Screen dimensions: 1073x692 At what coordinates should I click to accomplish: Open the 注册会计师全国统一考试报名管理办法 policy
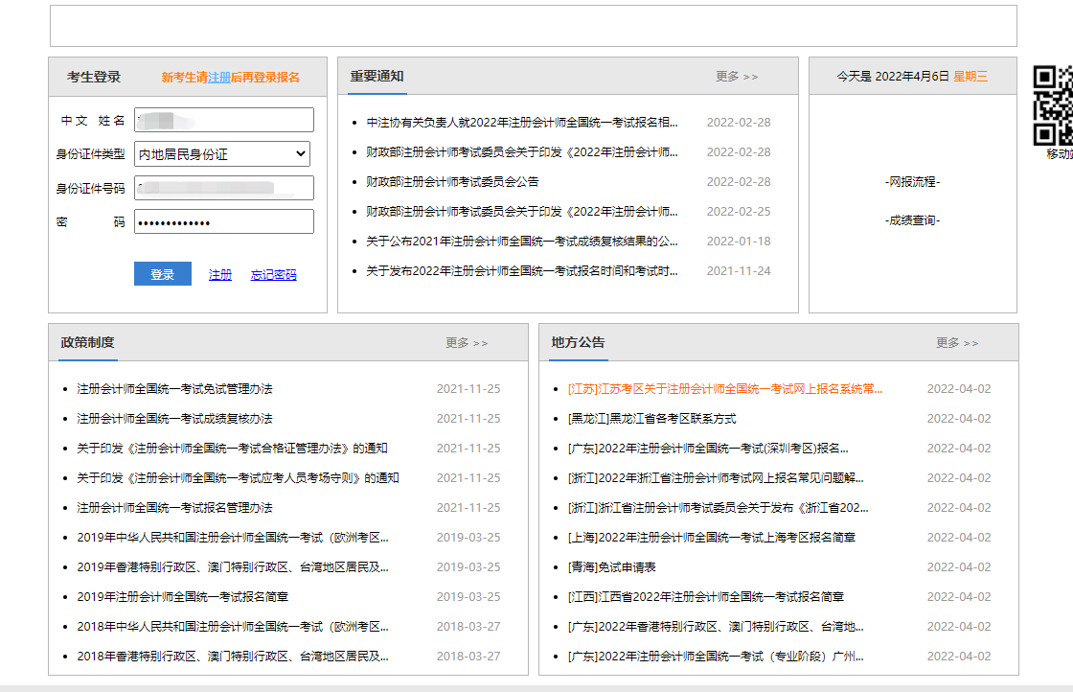176,507
